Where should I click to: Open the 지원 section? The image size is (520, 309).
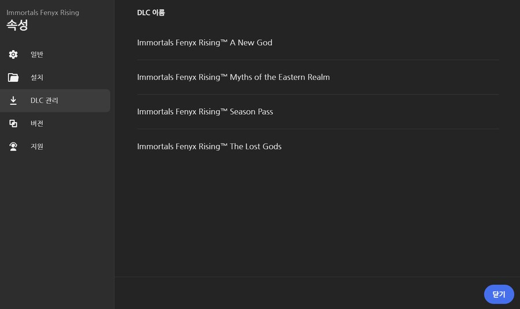click(x=37, y=146)
